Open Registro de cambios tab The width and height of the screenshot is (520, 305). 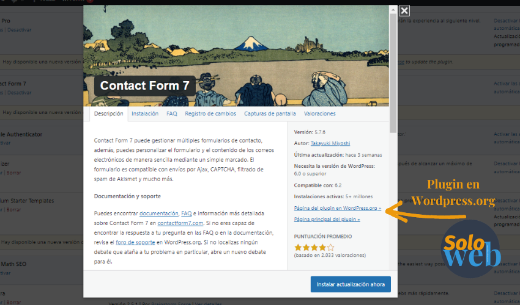210,113
